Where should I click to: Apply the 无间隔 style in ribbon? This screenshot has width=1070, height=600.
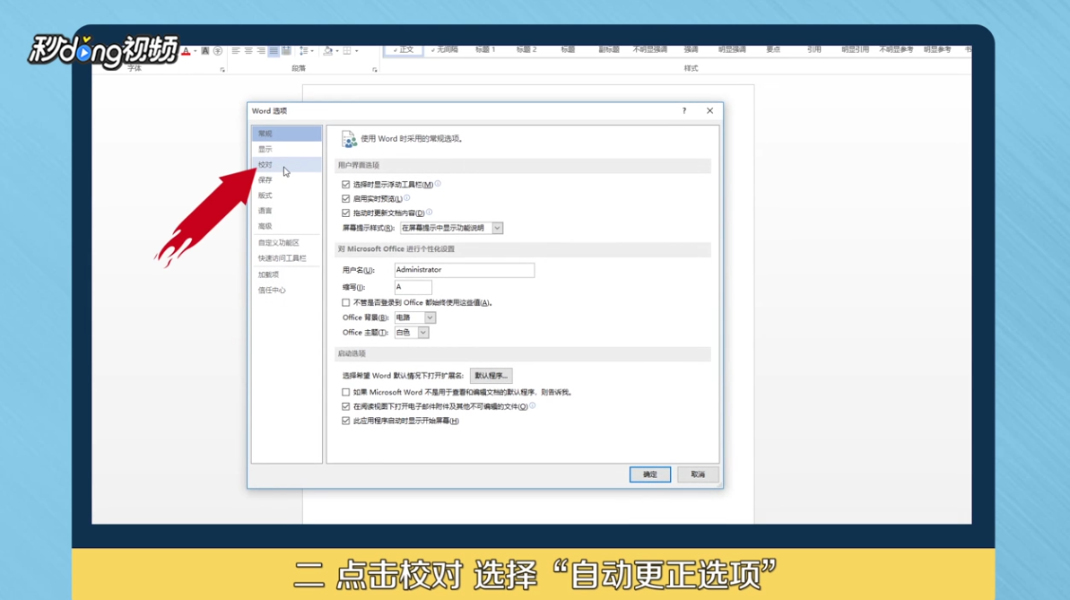[444, 50]
